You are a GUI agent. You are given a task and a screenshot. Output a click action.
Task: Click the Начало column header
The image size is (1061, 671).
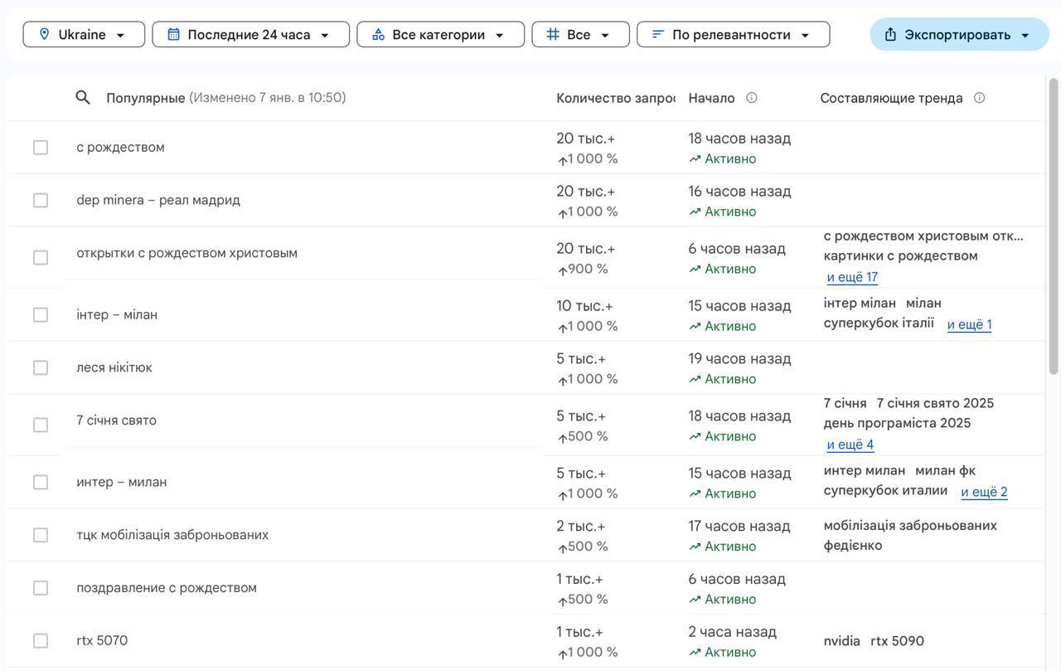coord(711,98)
